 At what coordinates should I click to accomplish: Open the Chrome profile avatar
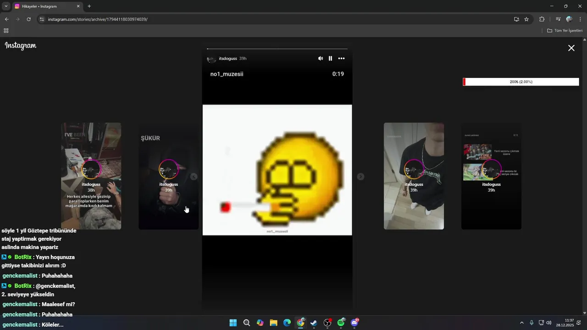click(x=569, y=19)
